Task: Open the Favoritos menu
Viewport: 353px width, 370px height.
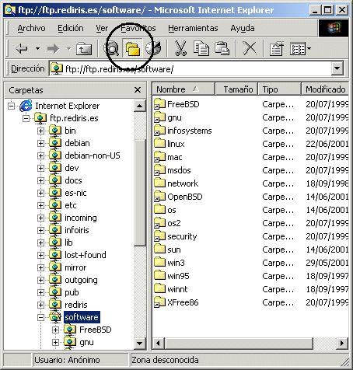Action: click(138, 28)
